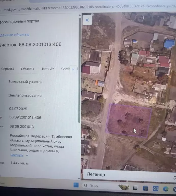Click the taskbar search magnifier icon
Viewport: 176px width, 196px height.
[x=86, y=185]
